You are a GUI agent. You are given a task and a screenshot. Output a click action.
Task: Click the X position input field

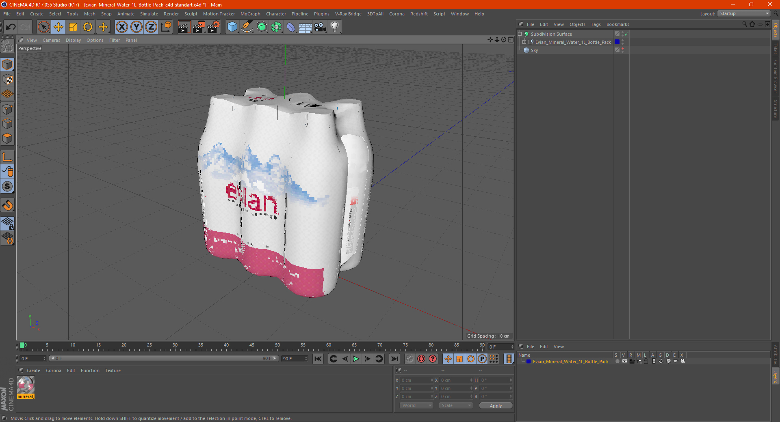point(416,380)
